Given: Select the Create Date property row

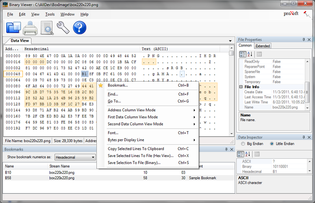Looking at the screenshot, I should [272, 92].
